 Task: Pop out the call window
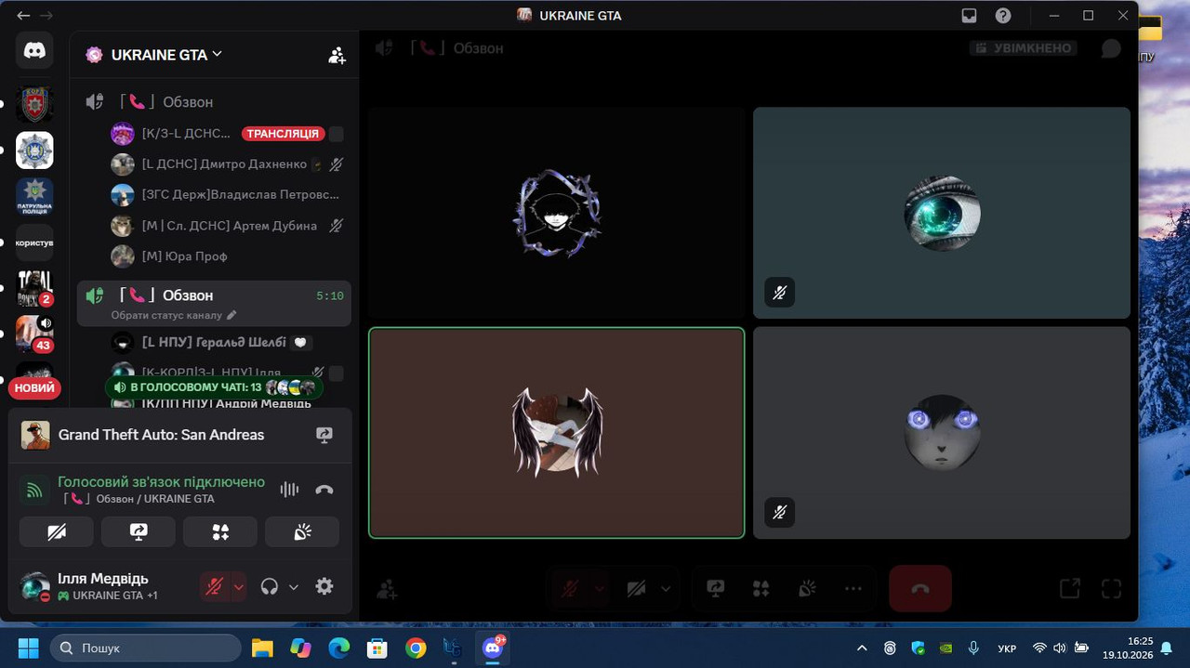[x=1070, y=588]
